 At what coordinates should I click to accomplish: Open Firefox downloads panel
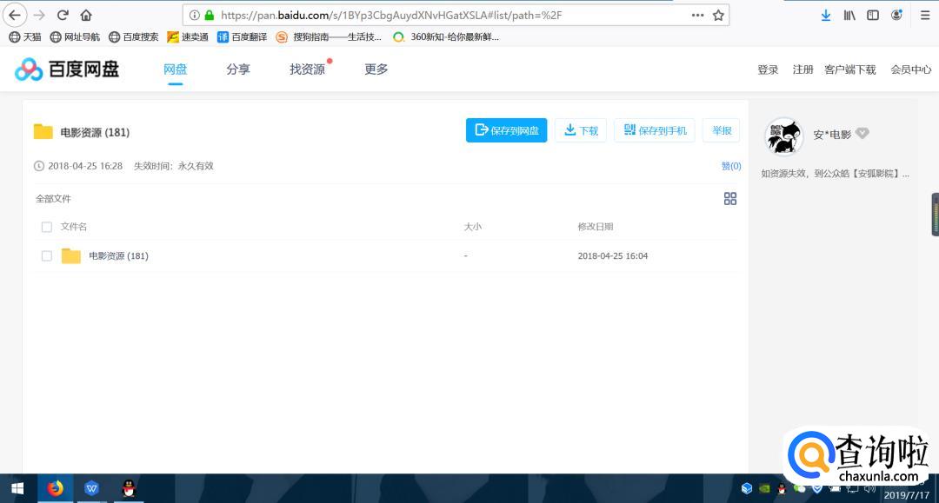826,15
